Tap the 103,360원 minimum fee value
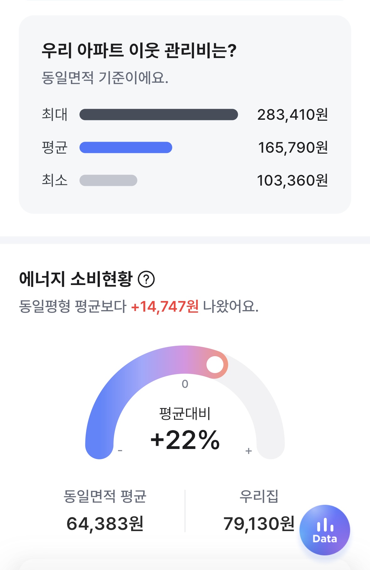Screen dimensions: 370x570 point(292,180)
